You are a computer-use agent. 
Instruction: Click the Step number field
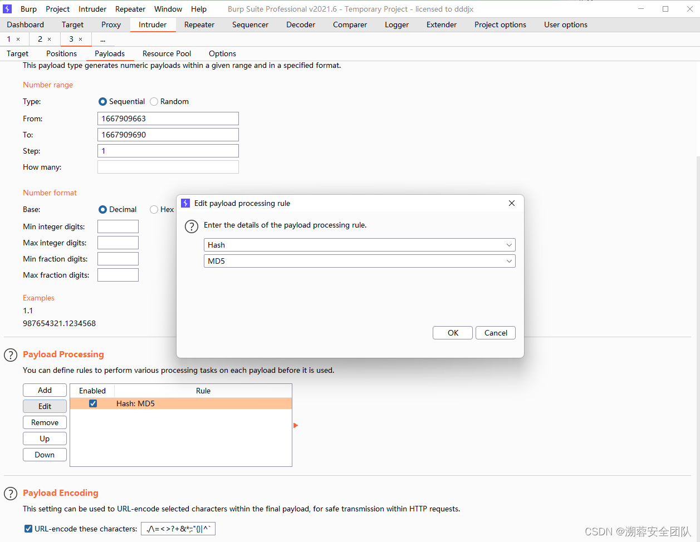click(168, 151)
